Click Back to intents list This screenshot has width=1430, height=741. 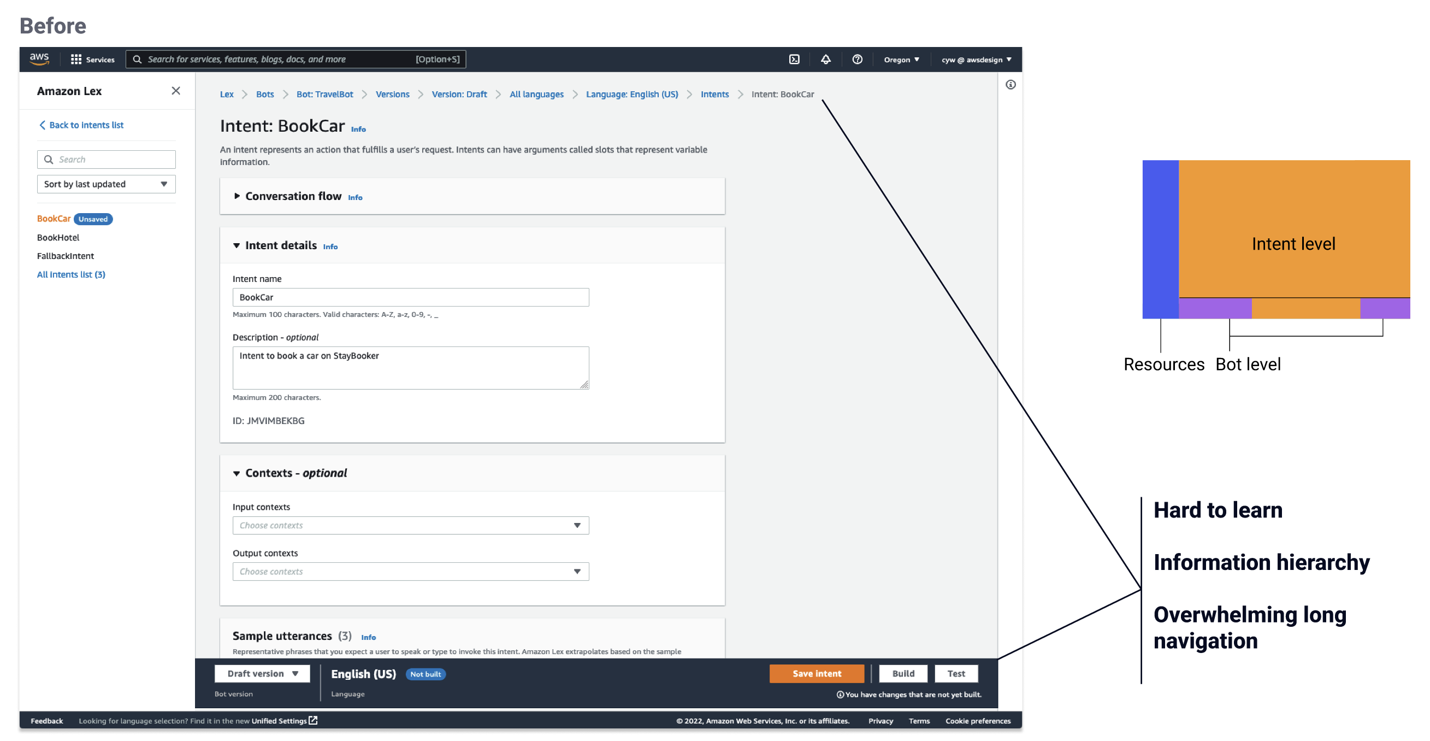pos(81,125)
